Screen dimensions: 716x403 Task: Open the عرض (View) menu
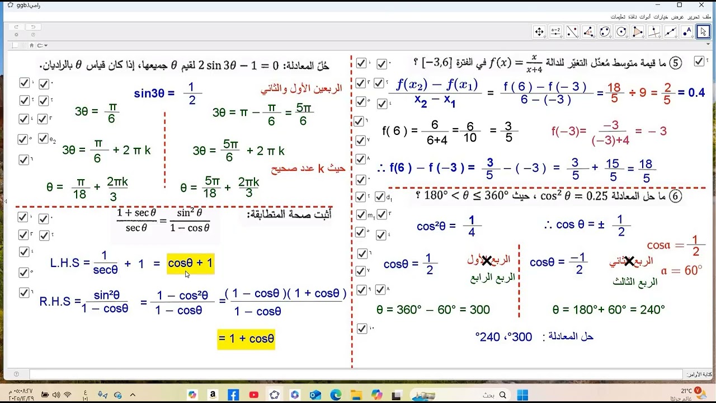[678, 17]
